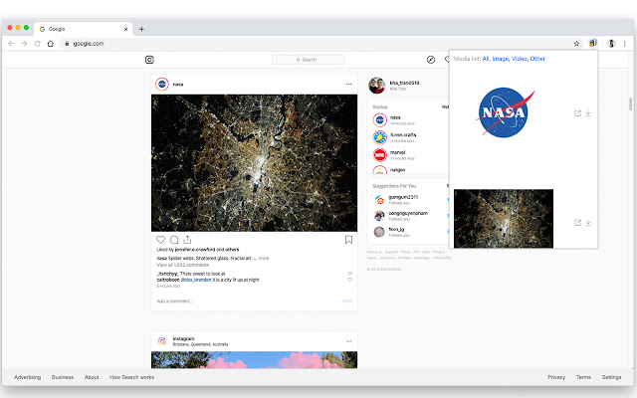Open the nasa avatar on the post header

[162, 84]
